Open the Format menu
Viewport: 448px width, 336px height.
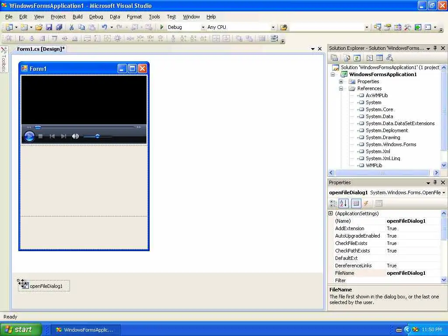[x=134, y=17]
